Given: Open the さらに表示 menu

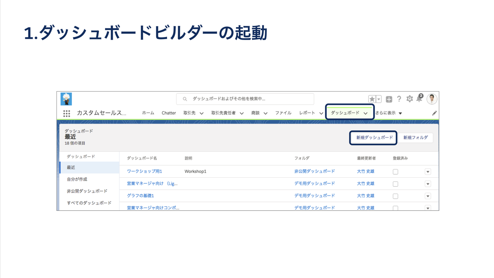Looking at the screenshot, I should pos(389,113).
